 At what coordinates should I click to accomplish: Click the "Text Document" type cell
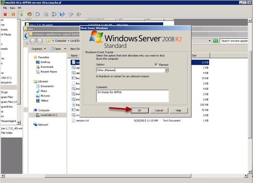[x=172, y=120]
